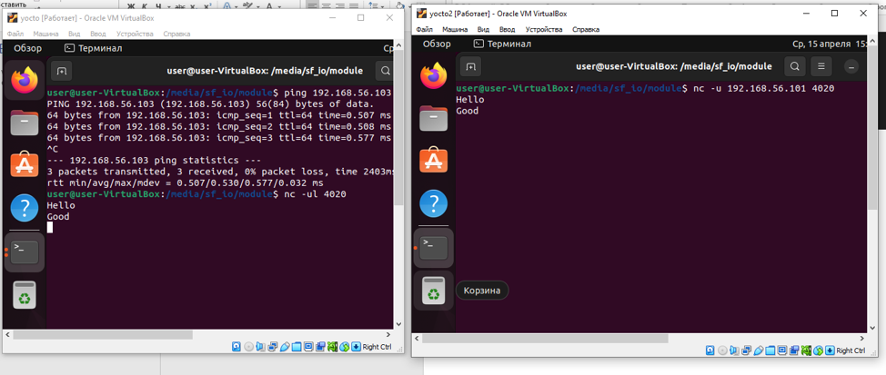Click vertical scrollbar down arrow in yocto window
The width and height of the screenshot is (886, 375).
click(x=399, y=325)
